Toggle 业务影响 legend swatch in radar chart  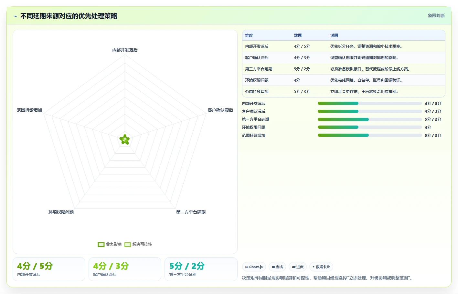pos(101,244)
